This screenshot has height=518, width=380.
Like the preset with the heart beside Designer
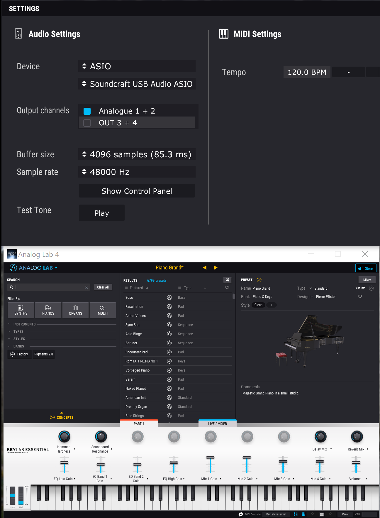coord(360,296)
